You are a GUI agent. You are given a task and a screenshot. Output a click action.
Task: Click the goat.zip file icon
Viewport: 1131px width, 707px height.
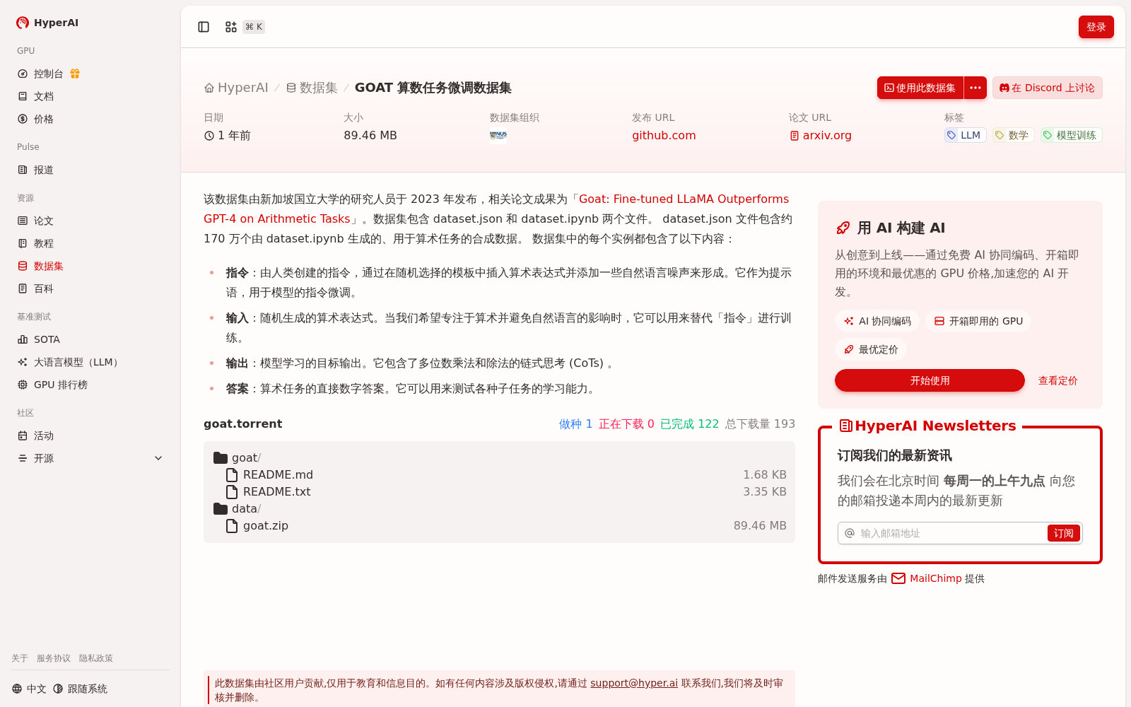(x=232, y=525)
